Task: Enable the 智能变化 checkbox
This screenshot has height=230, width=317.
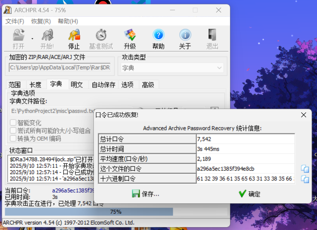Action: pos(13,123)
